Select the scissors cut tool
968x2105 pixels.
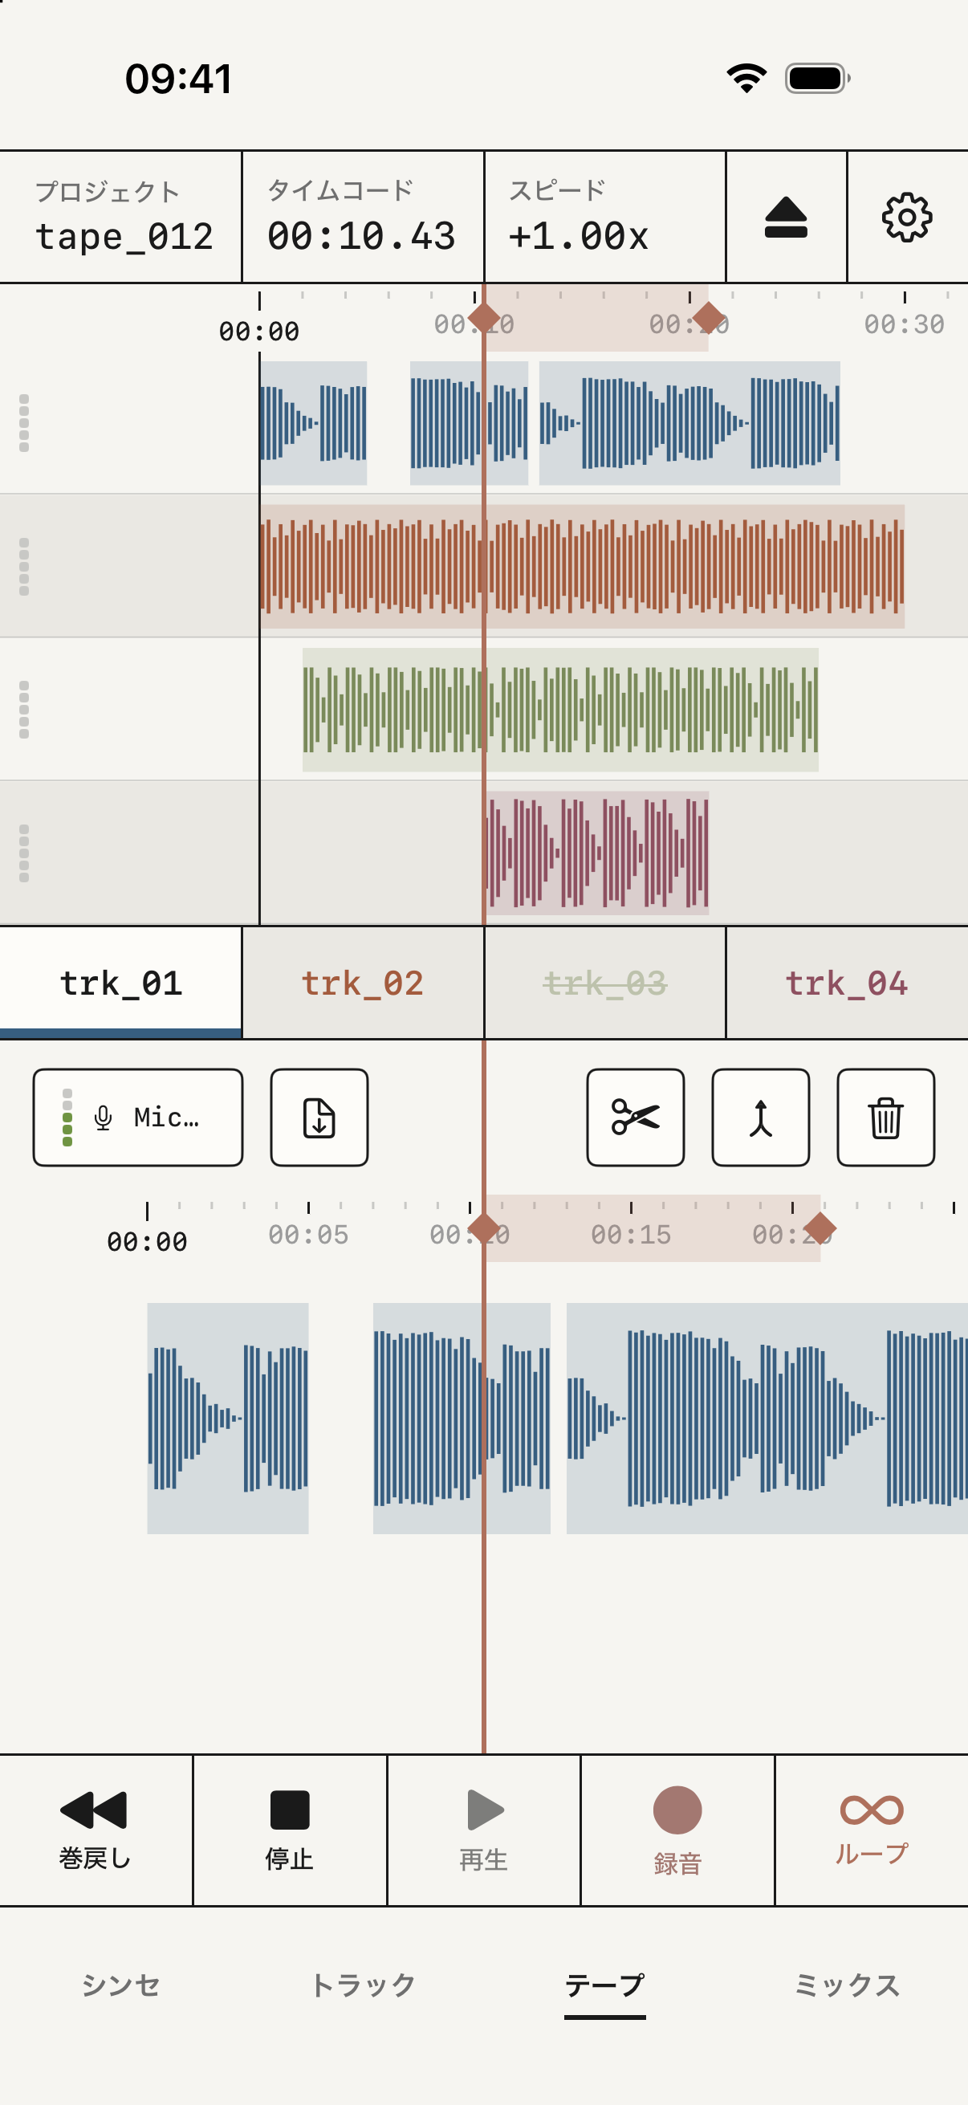tap(636, 1117)
